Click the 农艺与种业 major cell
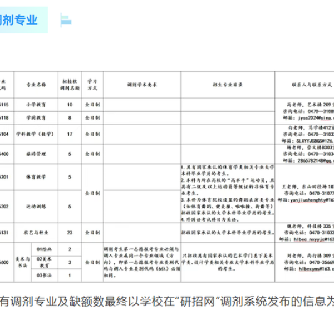This screenshot has width=334, height=334. tap(36, 233)
